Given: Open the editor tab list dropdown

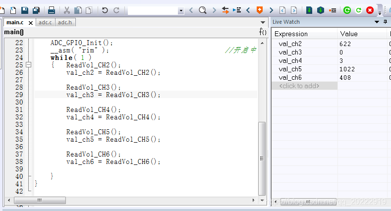Looking at the screenshot, I should tap(263, 22).
